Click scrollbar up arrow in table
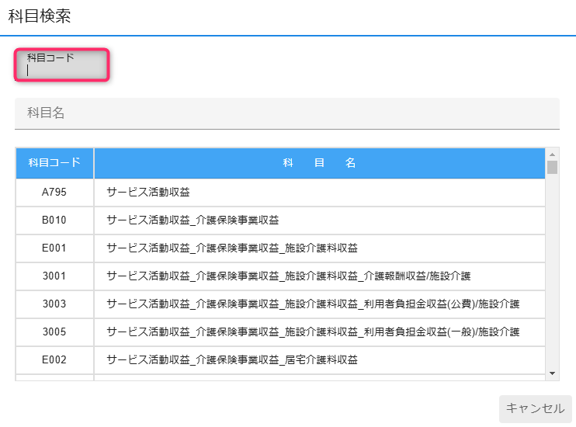This screenshot has height=427, width=576. [x=552, y=154]
